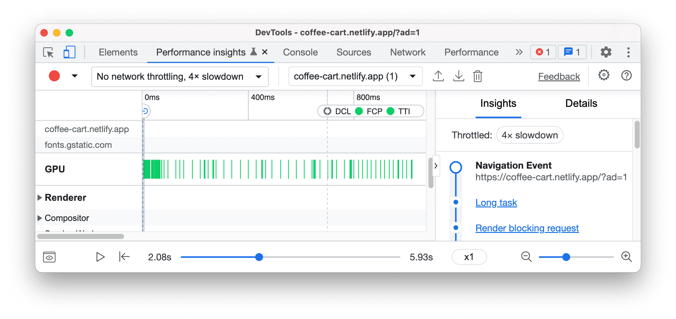
Task: Zoom out on the timeline
Action: pos(526,257)
